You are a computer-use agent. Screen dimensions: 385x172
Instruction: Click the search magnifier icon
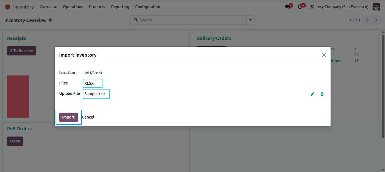(x=135, y=20)
